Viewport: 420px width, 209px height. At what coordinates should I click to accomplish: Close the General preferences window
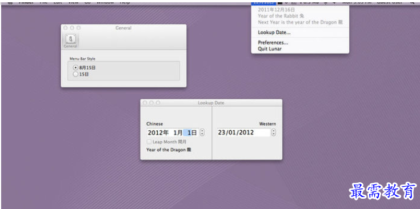tap(65, 28)
